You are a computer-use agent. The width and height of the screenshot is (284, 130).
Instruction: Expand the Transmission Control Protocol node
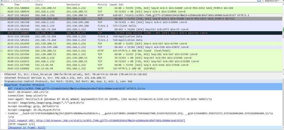tap(2, 81)
